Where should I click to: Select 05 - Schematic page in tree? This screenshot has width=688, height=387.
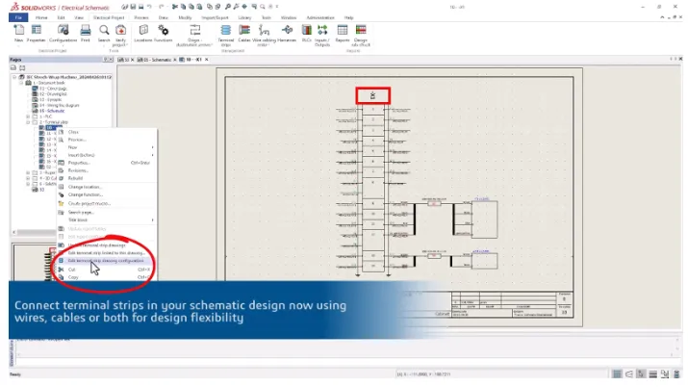[52, 111]
